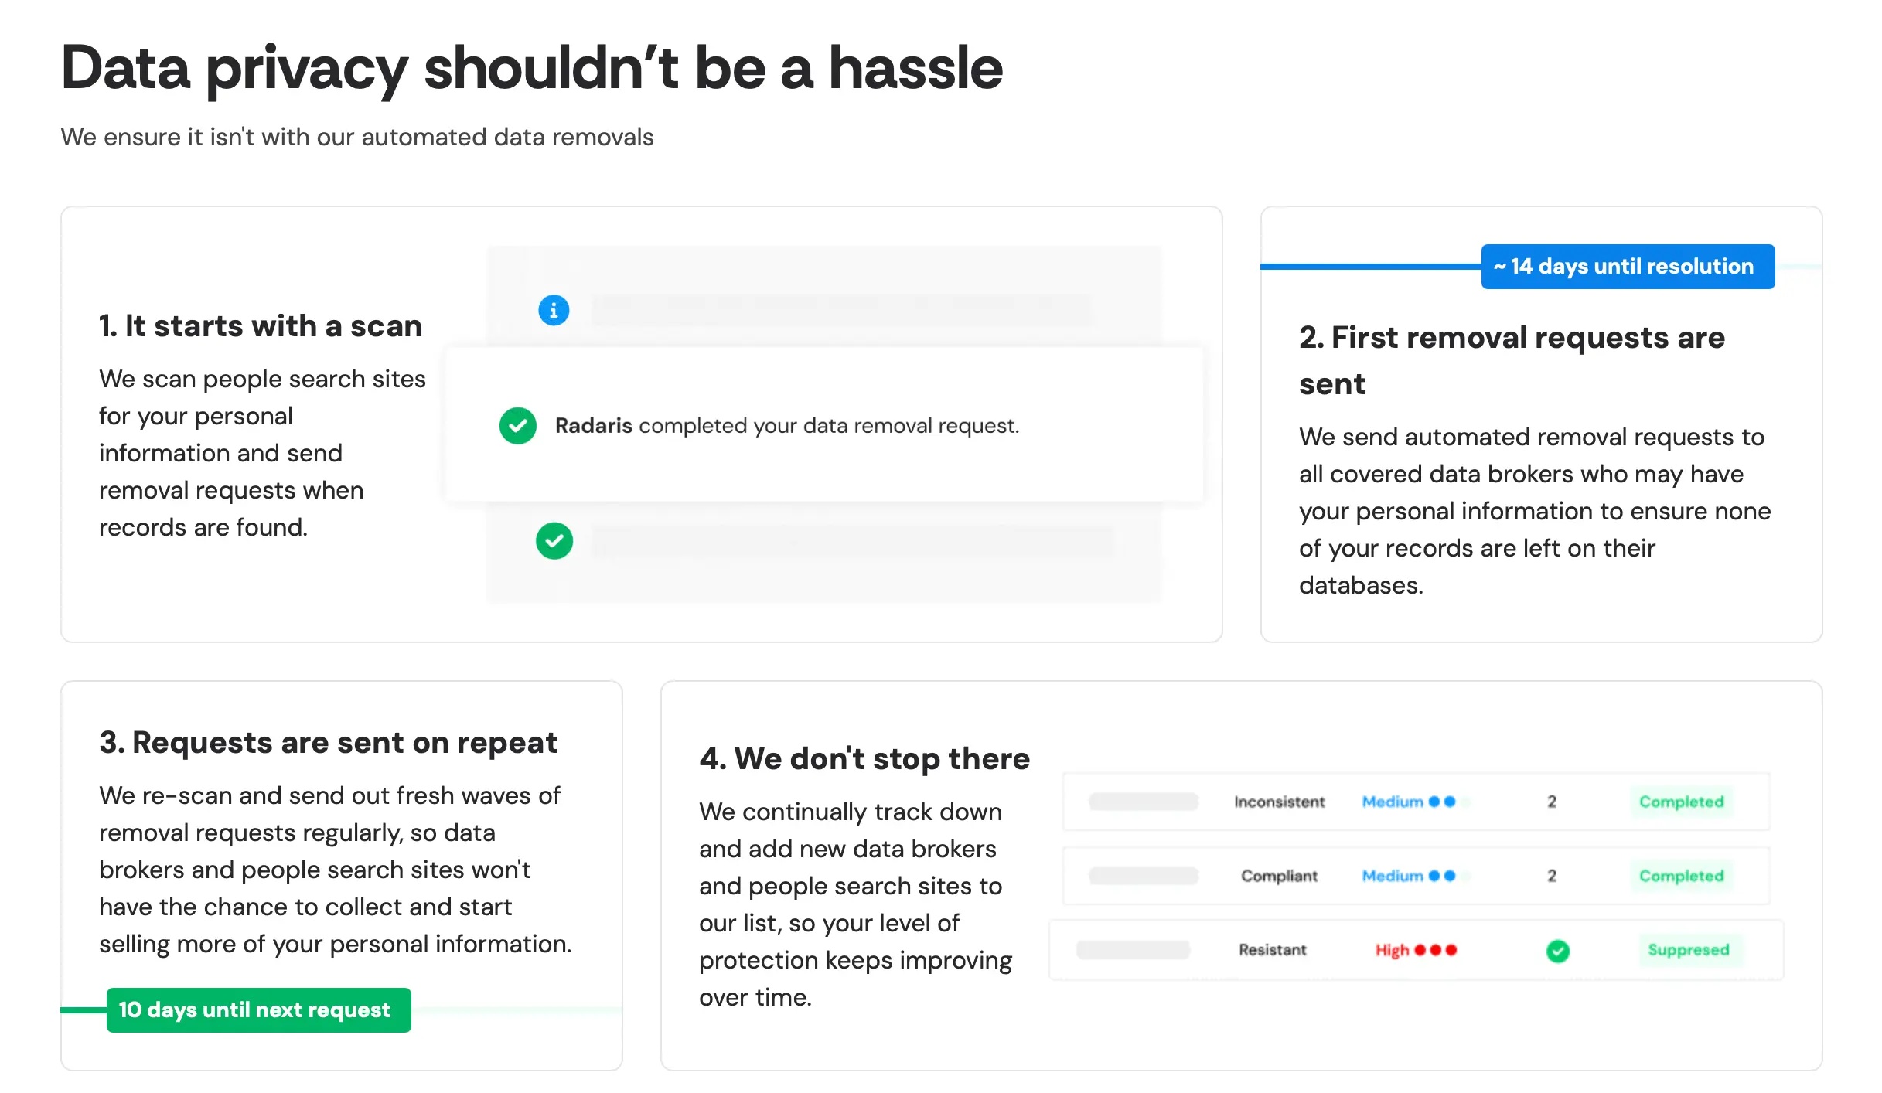Viewport: 1882px width, 1093px height.
Task: Click the blue info icon
Action: point(554,310)
